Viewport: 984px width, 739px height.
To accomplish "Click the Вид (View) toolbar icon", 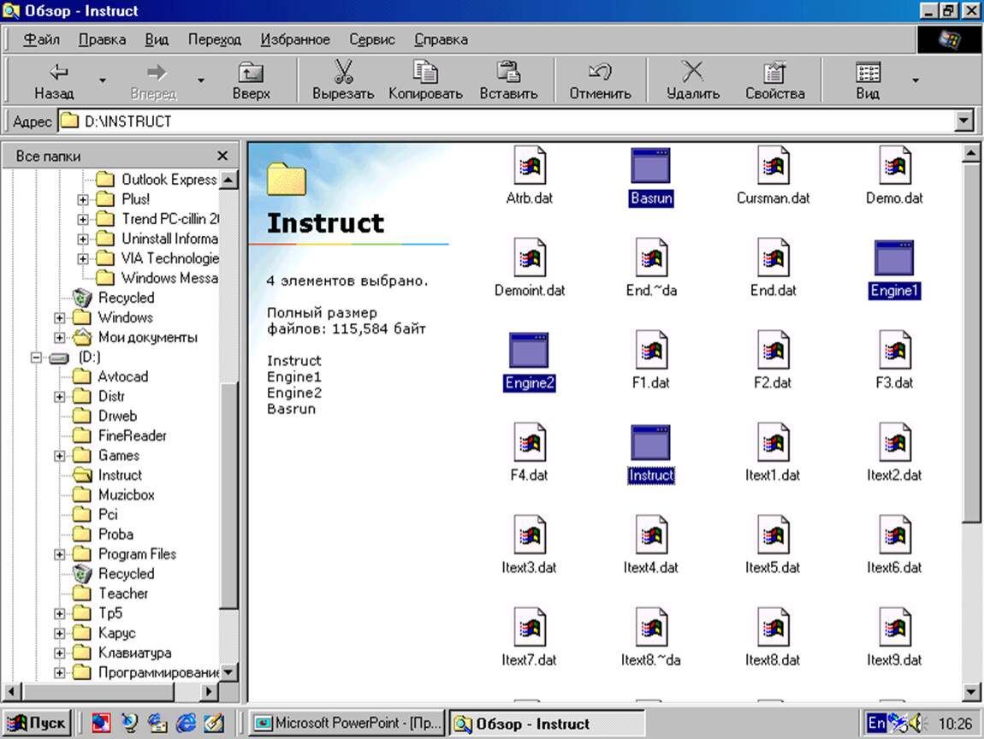I will tap(868, 72).
